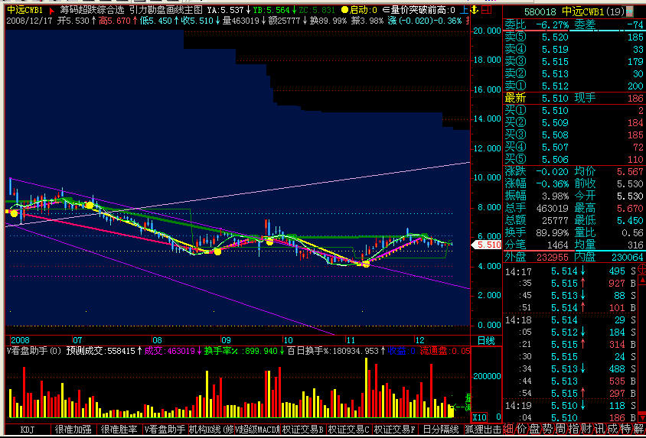This screenshot has width=646, height=438.
Task: Click the 12 month label on time axis
Action: [x=419, y=340]
